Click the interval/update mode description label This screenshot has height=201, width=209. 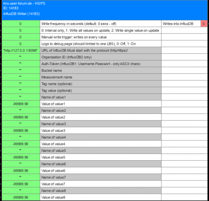click(100, 30)
